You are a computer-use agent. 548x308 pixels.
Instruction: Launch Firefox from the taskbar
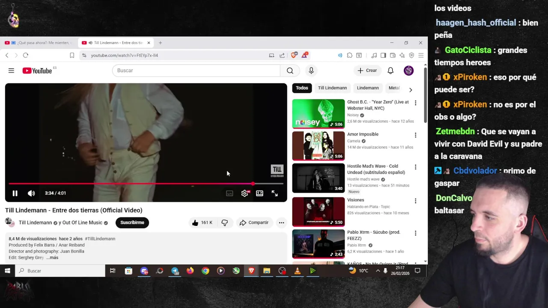(x=190, y=271)
